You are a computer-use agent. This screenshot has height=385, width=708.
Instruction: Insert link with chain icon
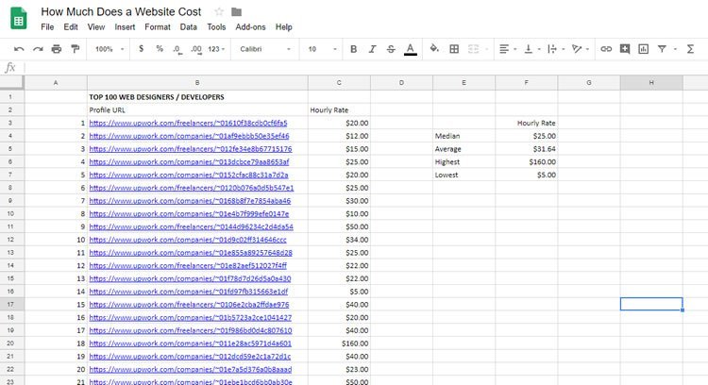pyautogui.click(x=606, y=49)
